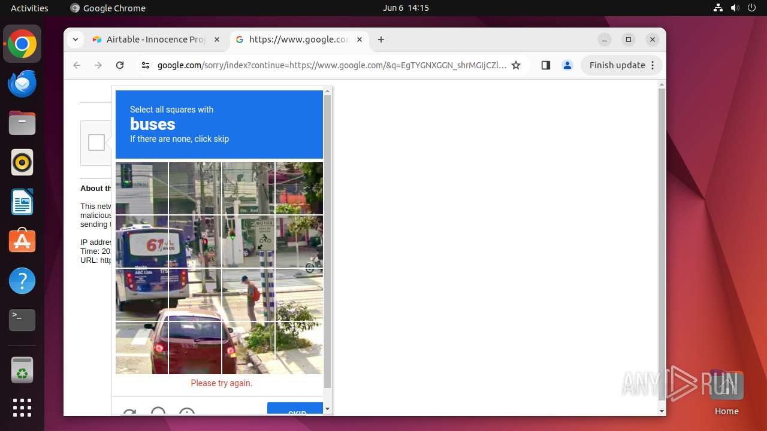Screen dimensions: 767x431
Task: Click the 'buses' heading text
Action: tap(153, 125)
